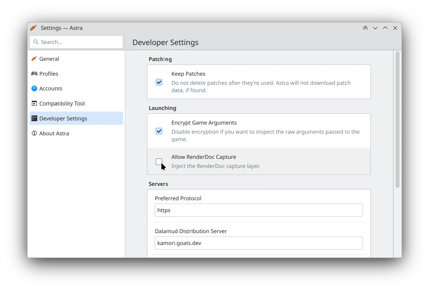Click the Accounts avatar icon
This screenshot has height=290, width=429.
(34, 88)
